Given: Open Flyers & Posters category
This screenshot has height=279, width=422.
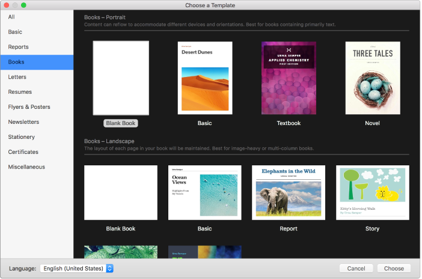Looking at the screenshot, I should pos(37,107).
